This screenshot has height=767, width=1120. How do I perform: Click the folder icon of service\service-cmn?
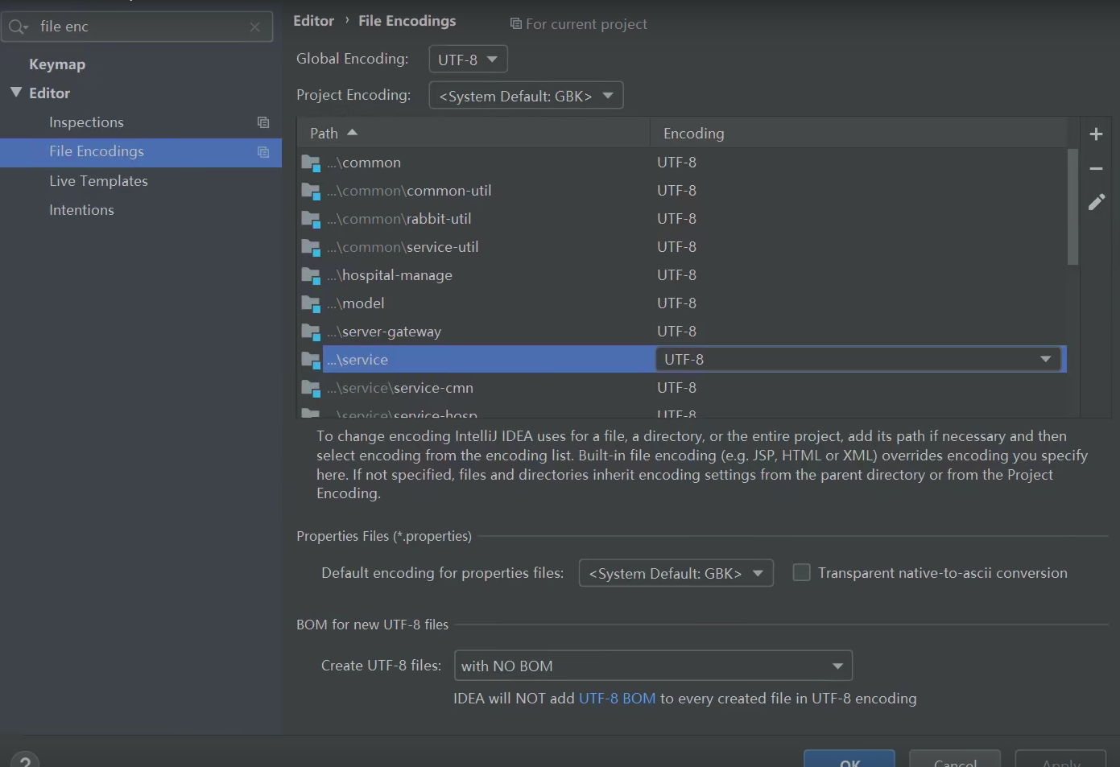311,388
